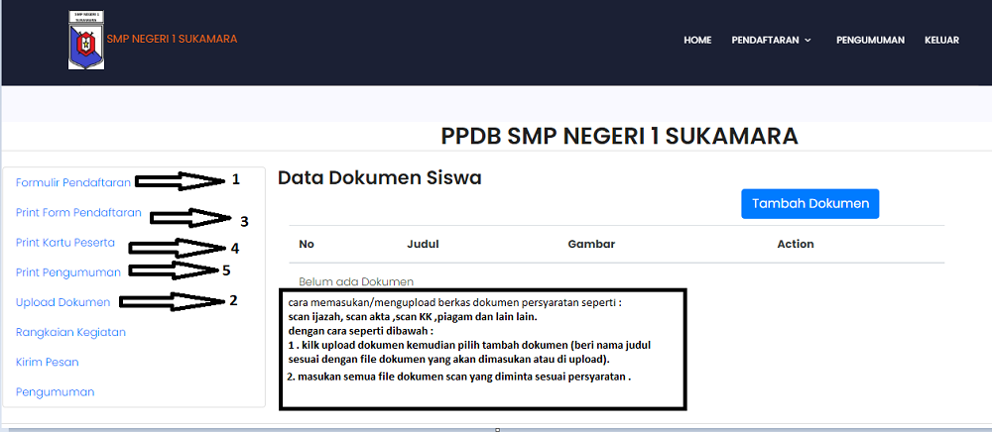992x432 pixels.
Task: Click Kirim Pesan in the sidebar
Action: (48, 363)
